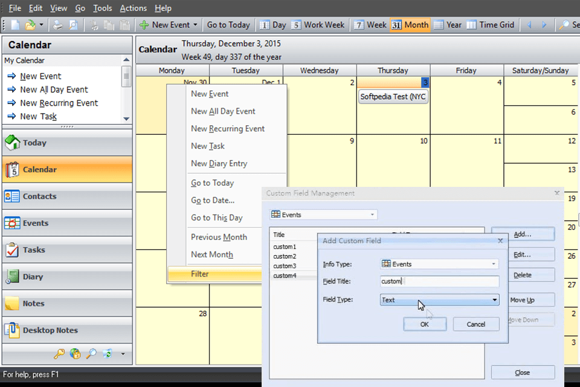This screenshot has width=580, height=387.
Task: Choose Filter from the context menu
Action: click(x=199, y=273)
